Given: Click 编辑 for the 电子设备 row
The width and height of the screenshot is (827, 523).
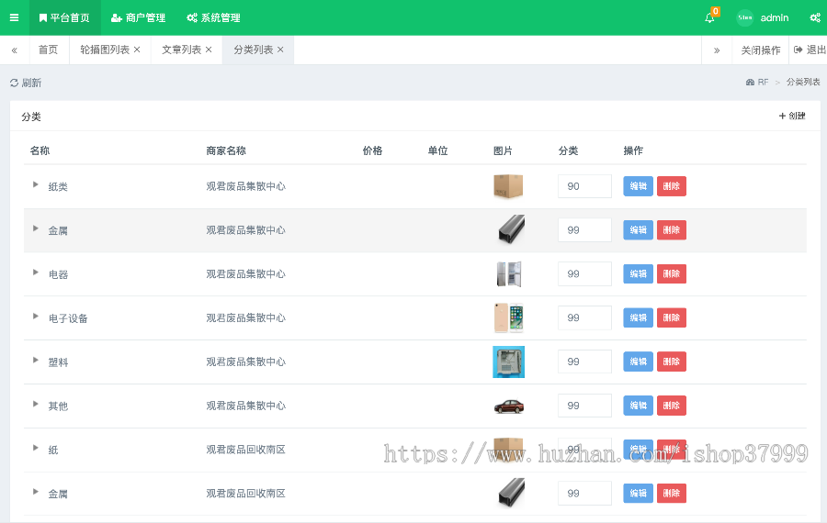Looking at the screenshot, I should point(639,317).
